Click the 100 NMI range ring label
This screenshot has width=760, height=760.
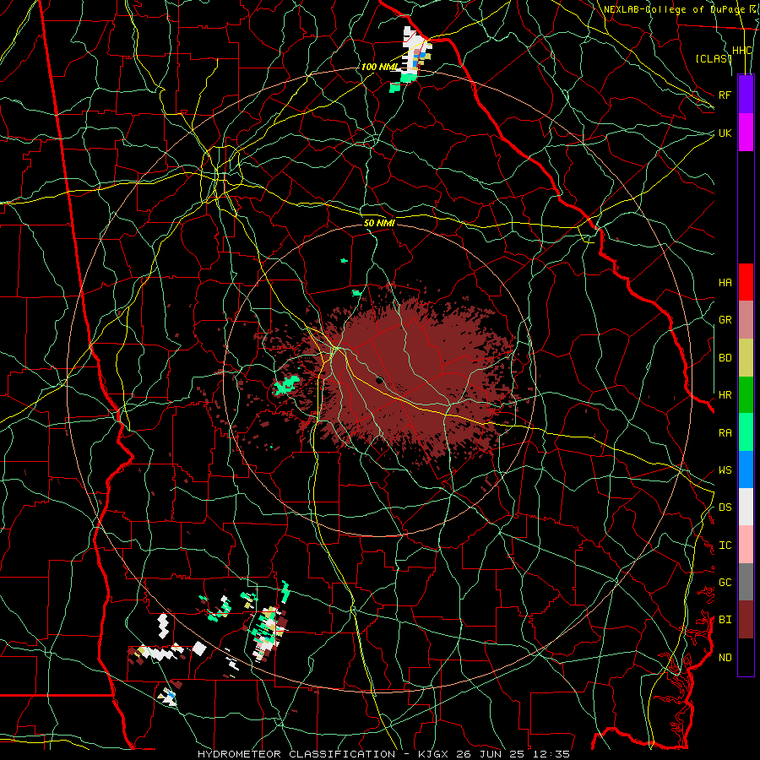(x=379, y=67)
